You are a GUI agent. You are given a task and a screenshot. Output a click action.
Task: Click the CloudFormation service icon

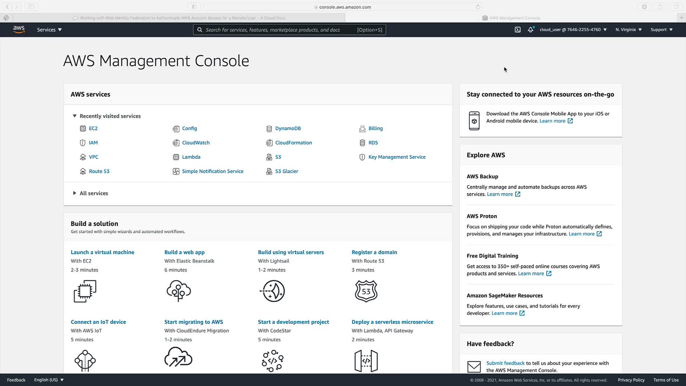point(269,143)
